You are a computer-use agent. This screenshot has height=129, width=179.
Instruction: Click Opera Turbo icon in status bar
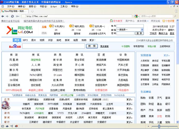pos(16,126)
